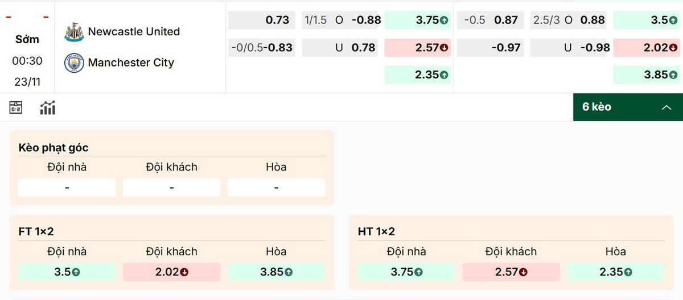Open the scoreboard icon under the match time
Image resolution: width=683 pixels, height=300 pixels.
point(15,107)
